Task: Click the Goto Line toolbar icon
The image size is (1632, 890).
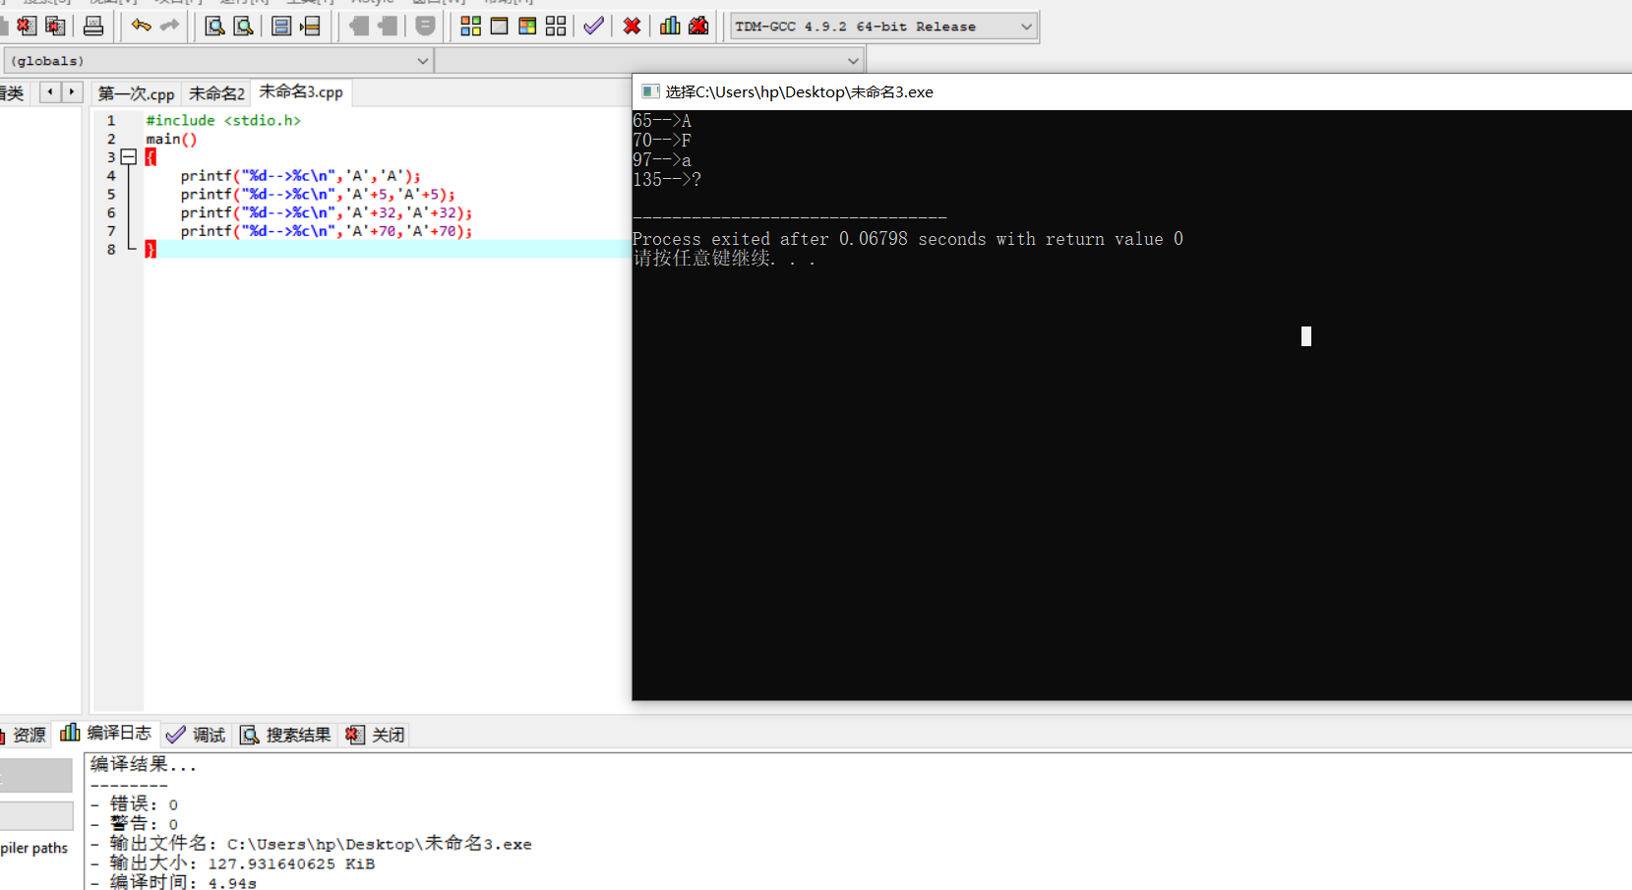Action: [311, 26]
